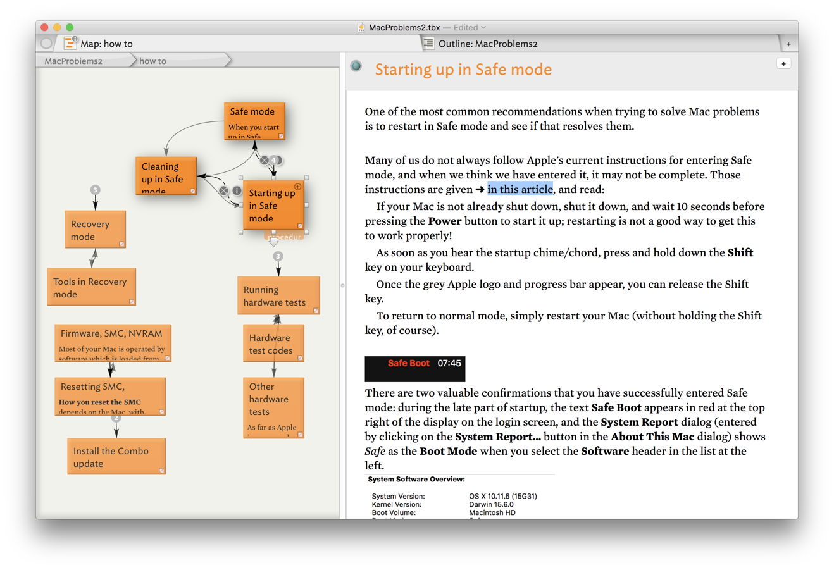Click the link-count badge above Recovery mode note
Screen dimensions: 834x570
pos(95,190)
